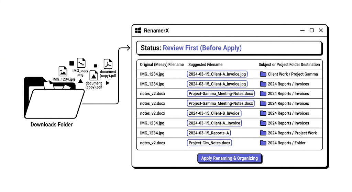Select the IMG_1234.jpg image file icon
Image resolution: width=352 pixels, height=192 pixels.
point(63,71)
